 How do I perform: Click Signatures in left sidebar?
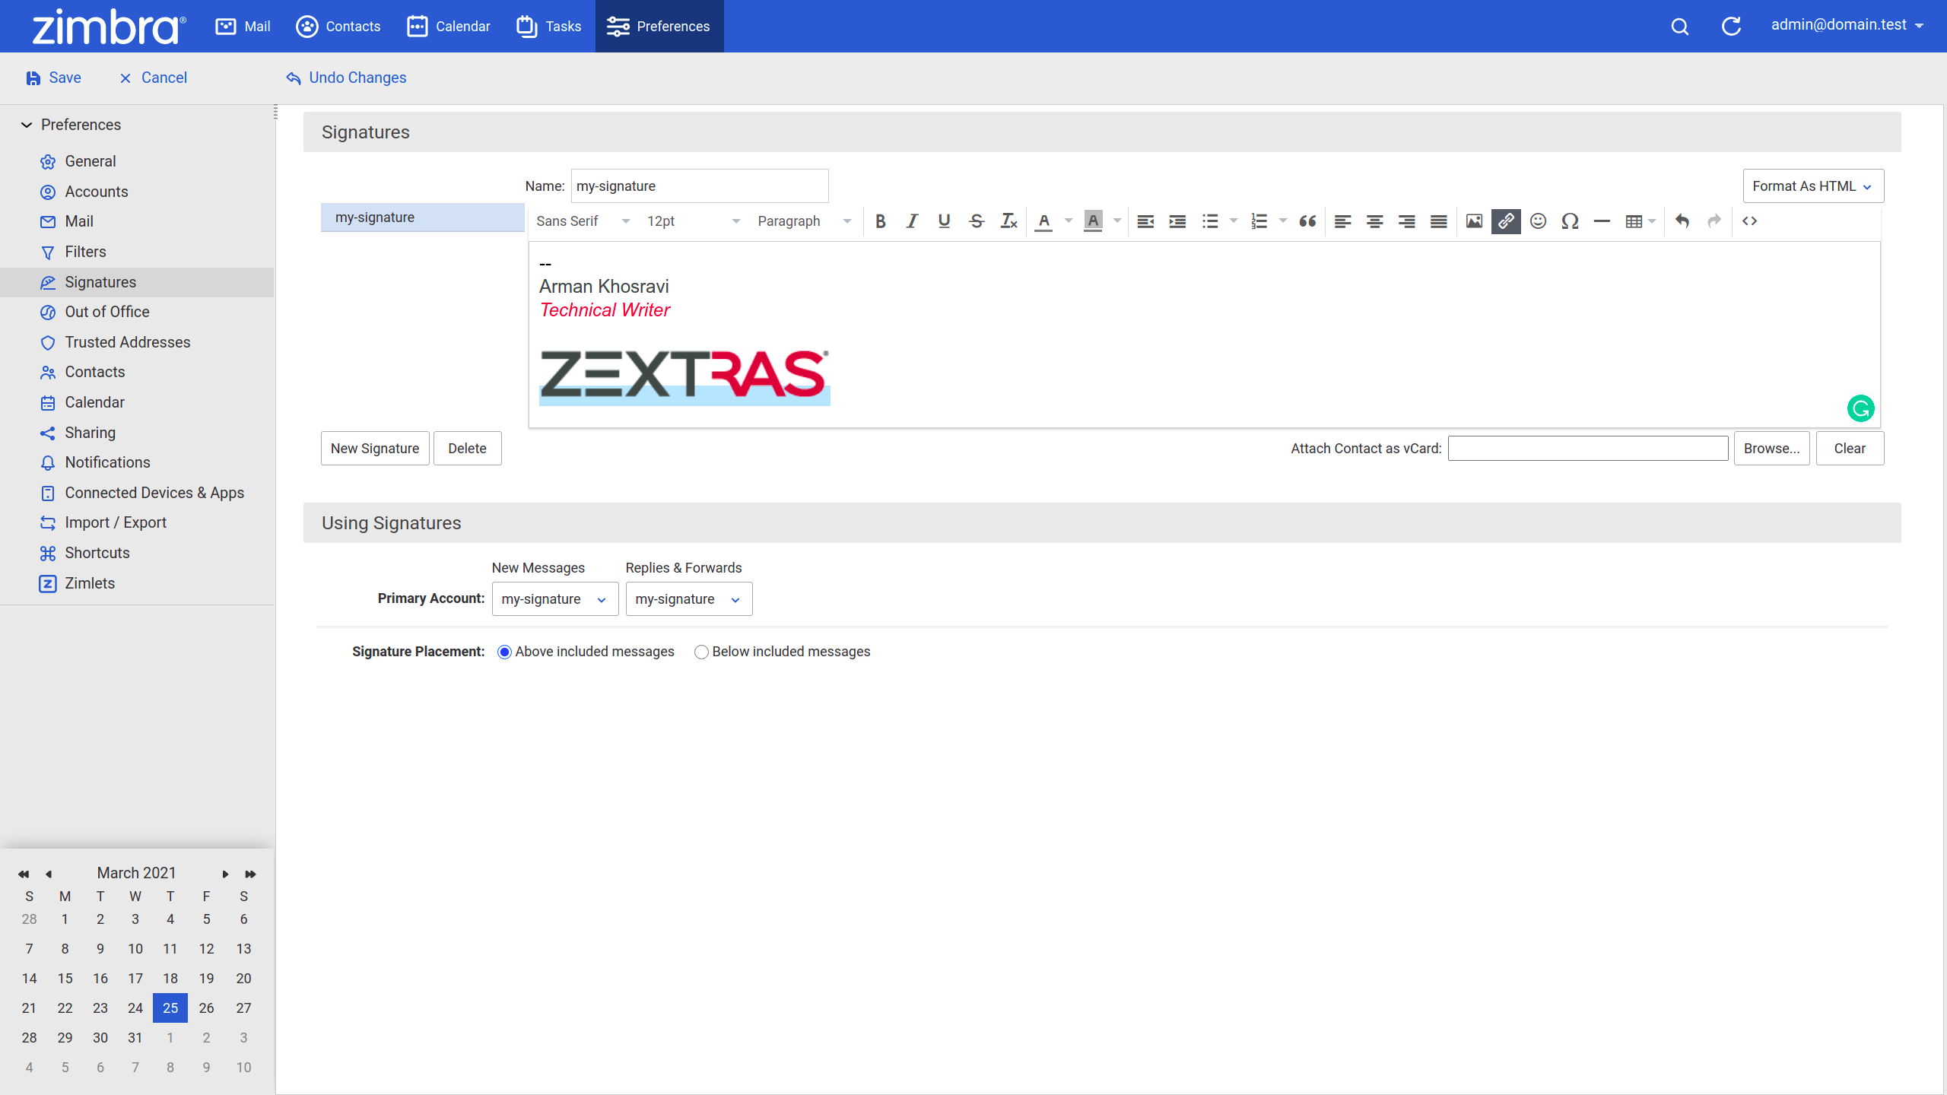tap(100, 282)
